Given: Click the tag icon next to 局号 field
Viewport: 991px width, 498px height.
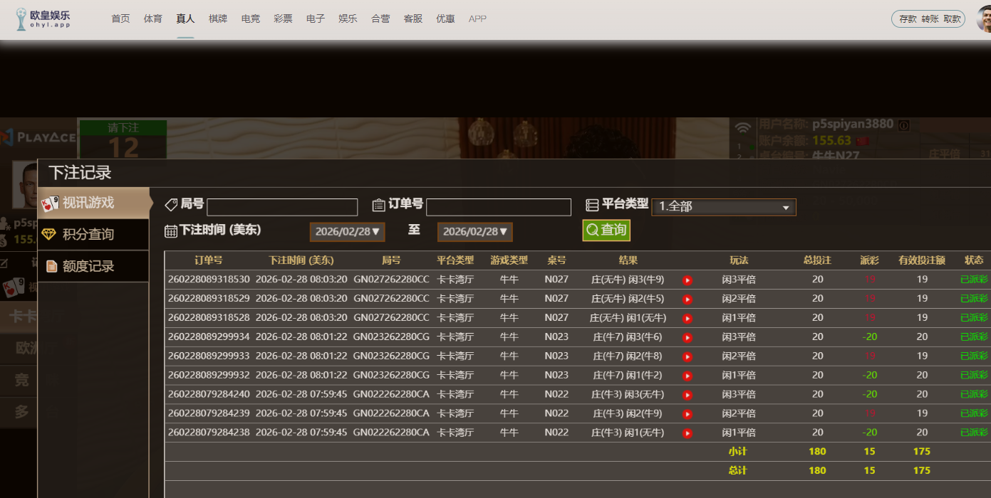Looking at the screenshot, I should click(x=170, y=204).
